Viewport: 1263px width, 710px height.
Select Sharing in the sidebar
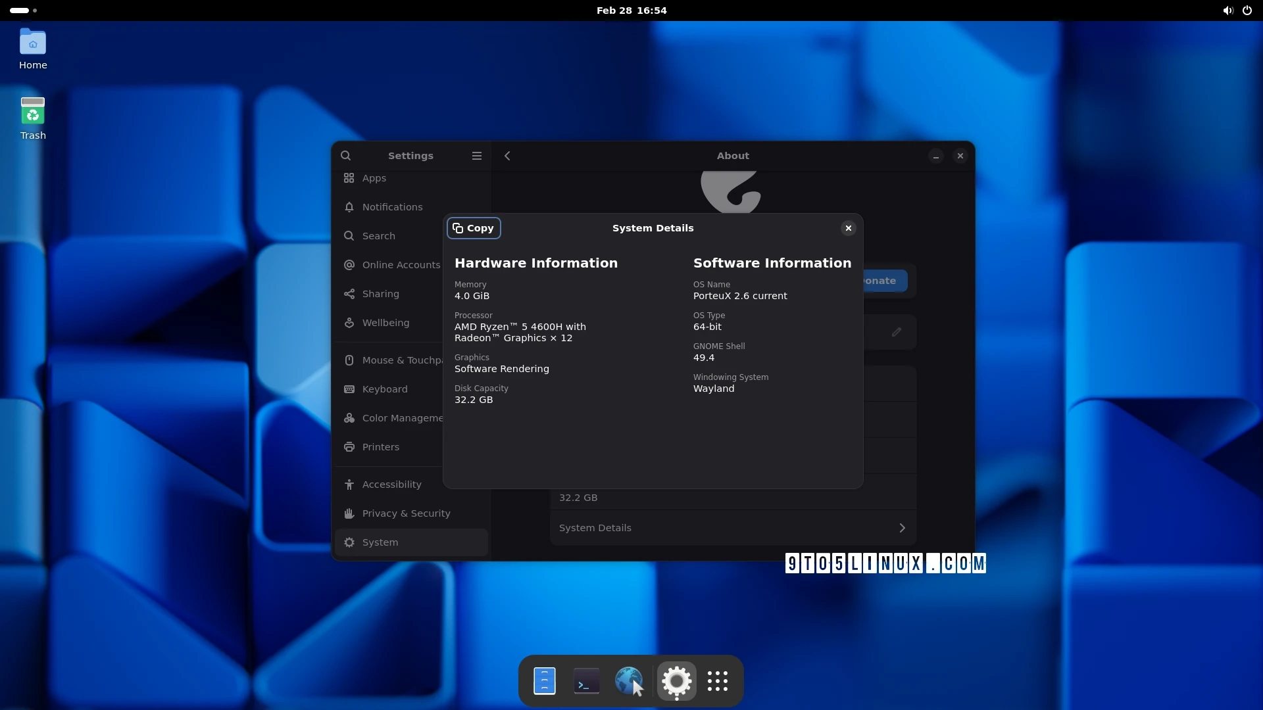(x=380, y=294)
